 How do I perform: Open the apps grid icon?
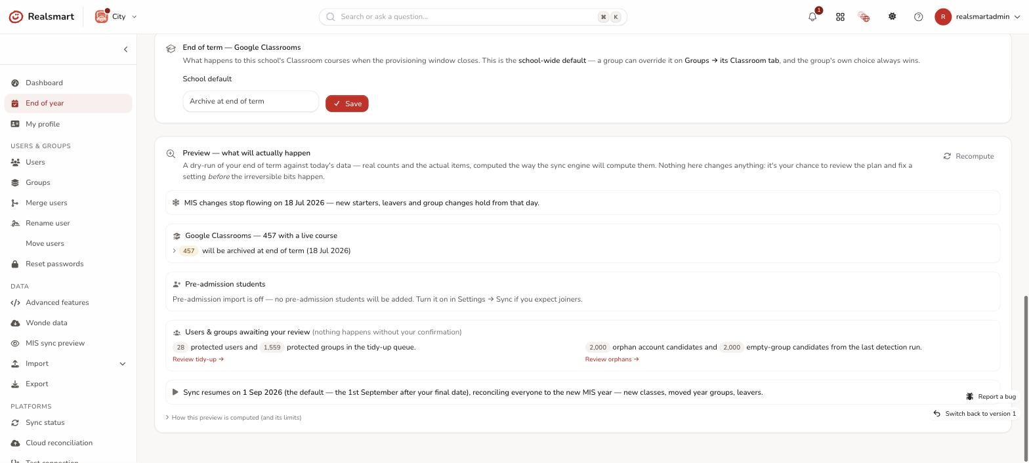[840, 16]
